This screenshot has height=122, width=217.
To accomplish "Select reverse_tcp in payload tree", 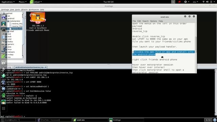I will click(17, 29).
